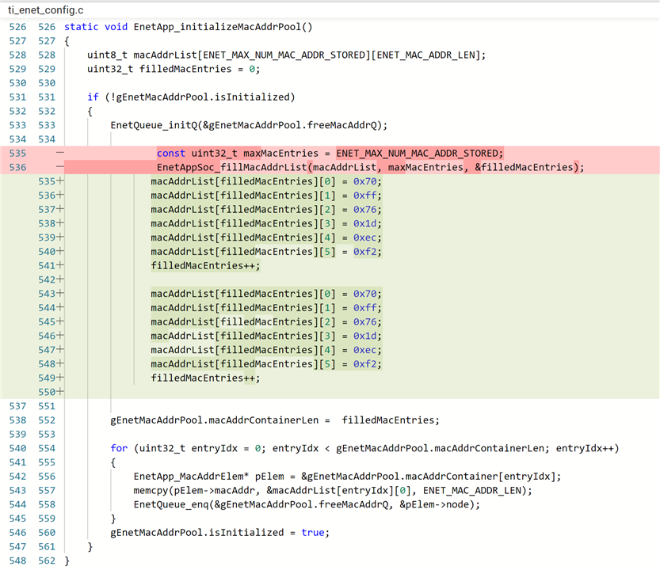The width and height of the screenshot is (660, 570).
Task: Click the 0x76 value on added line 545
Action: (365, 321)
